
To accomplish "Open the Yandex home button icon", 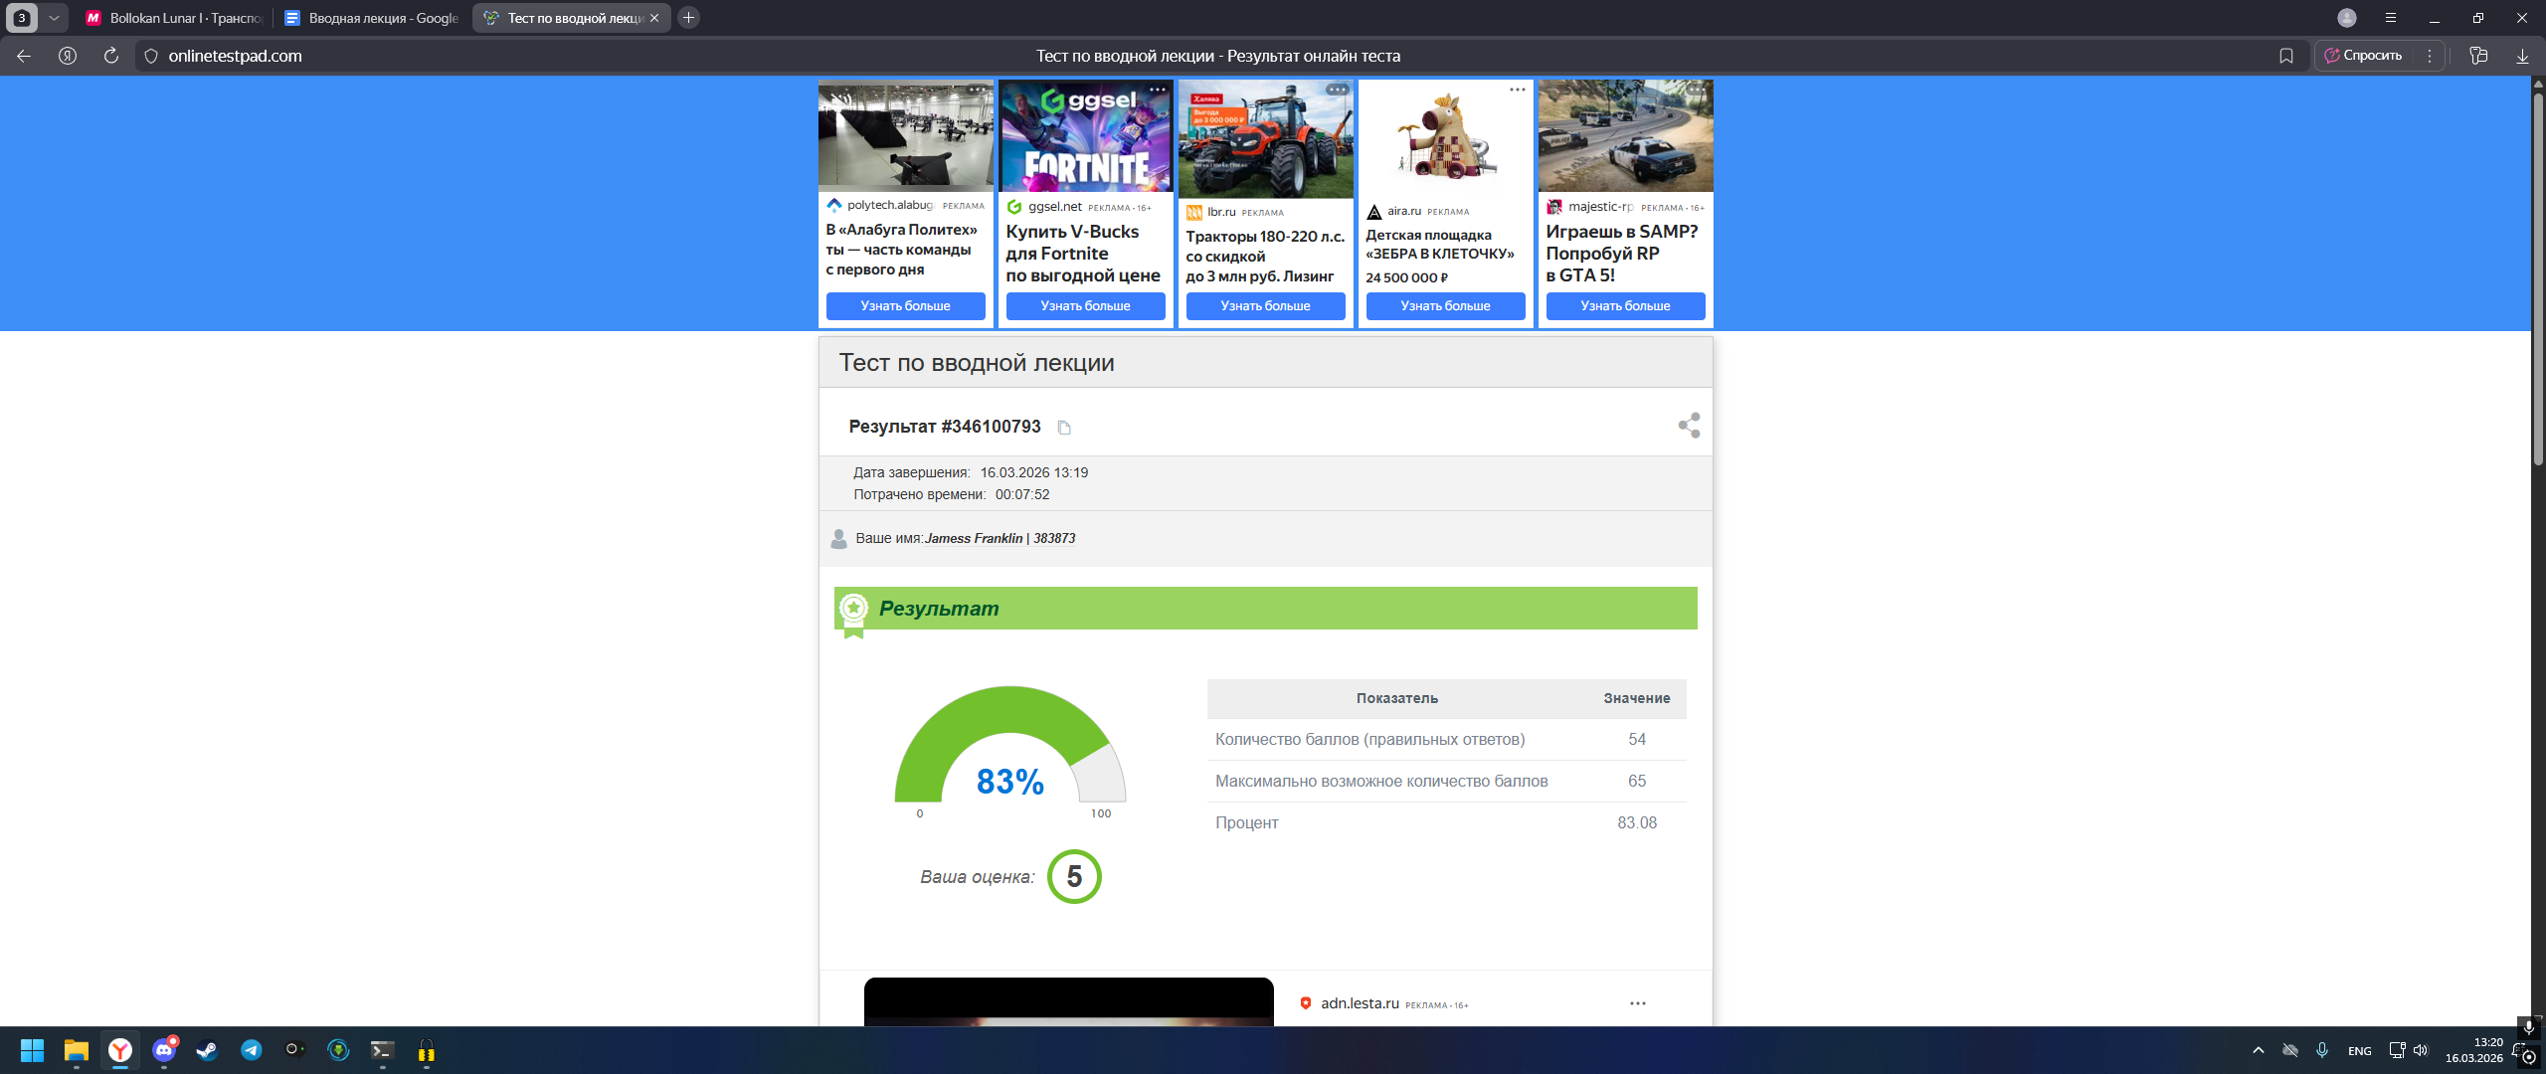I will [68, 56].
